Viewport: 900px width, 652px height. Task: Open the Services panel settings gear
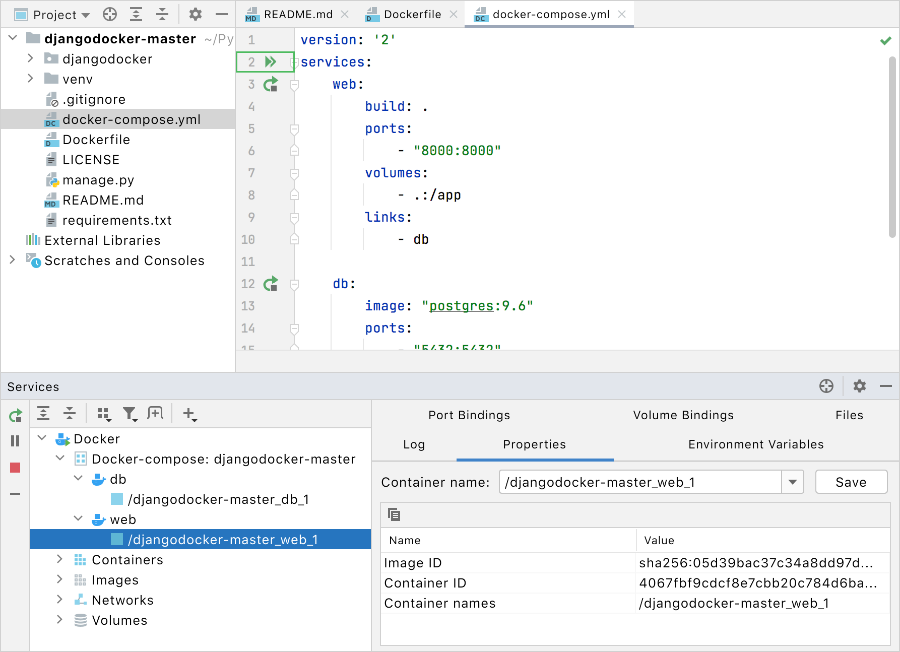859,386
